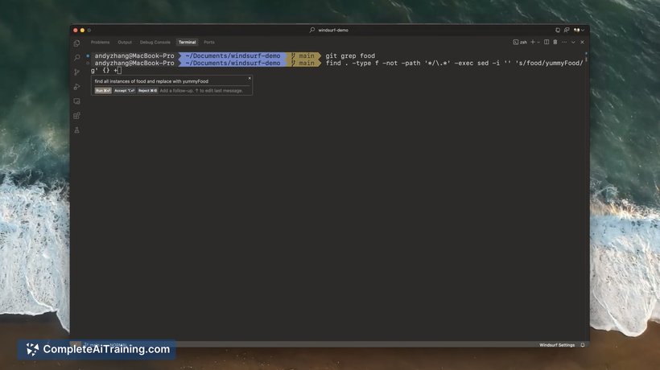
Task: Click the Accept button in command popup
Action: point(125,90)
